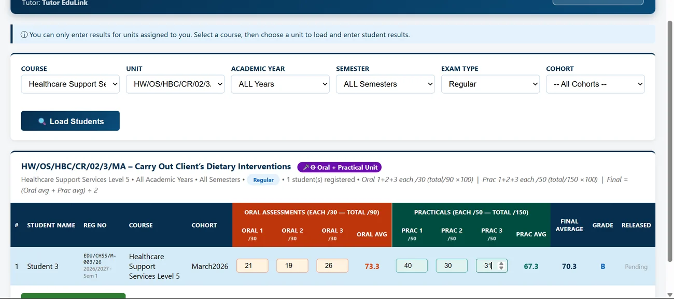
Task: Click the final average value 70.3
Action: click(569, 266)
